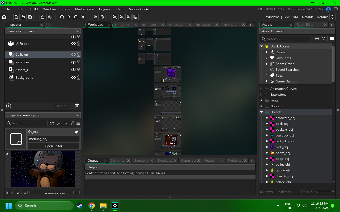Click Inherit in the Inspector panel
Image resolution: width=340 pixels, height=212 pixels.
coord(62,106)
